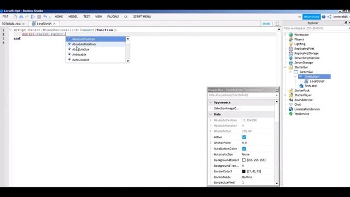Click the ServerStorage icon in Explorer
This screenshot has width=350, height=197.
[290, 62]
